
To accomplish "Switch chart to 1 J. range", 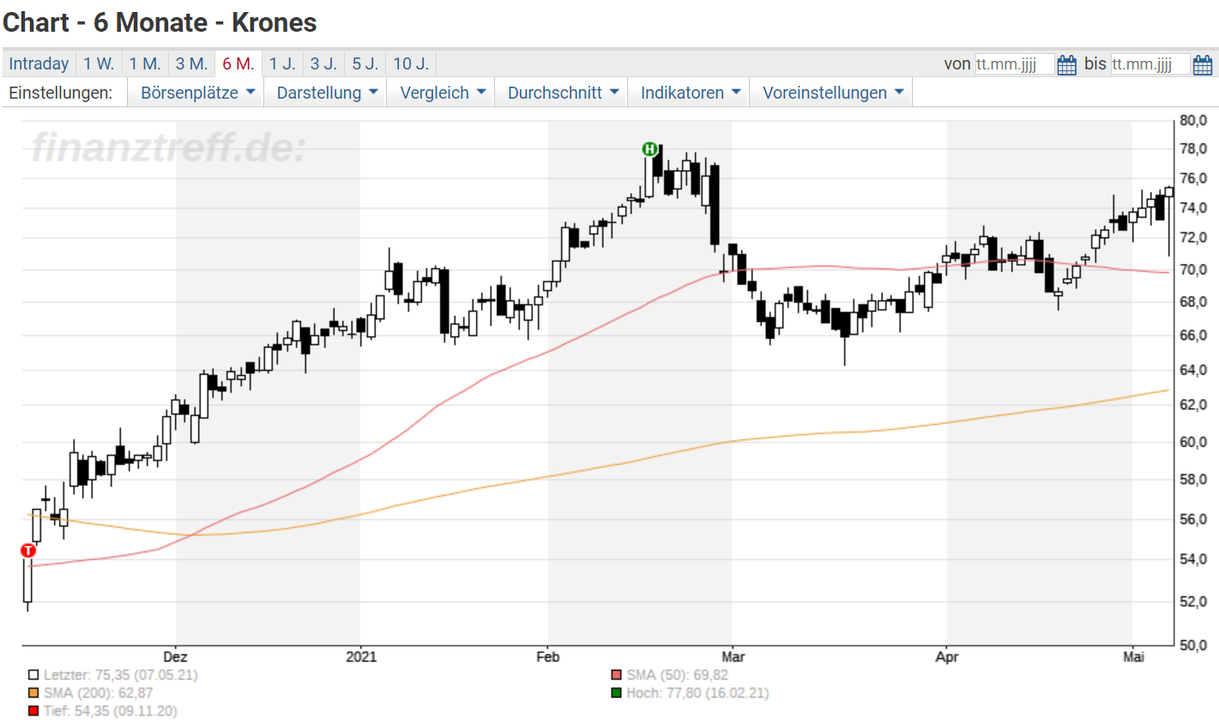I will click(282, 63).
